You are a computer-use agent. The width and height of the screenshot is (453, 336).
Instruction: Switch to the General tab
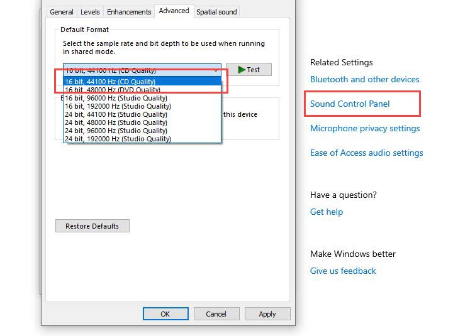click(x=61, y=12)
